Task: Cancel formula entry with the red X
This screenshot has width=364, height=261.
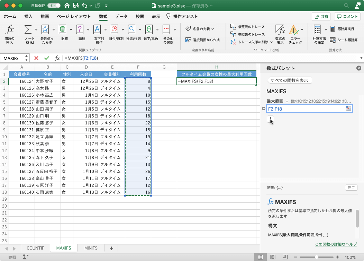Action: click(36, 58)
